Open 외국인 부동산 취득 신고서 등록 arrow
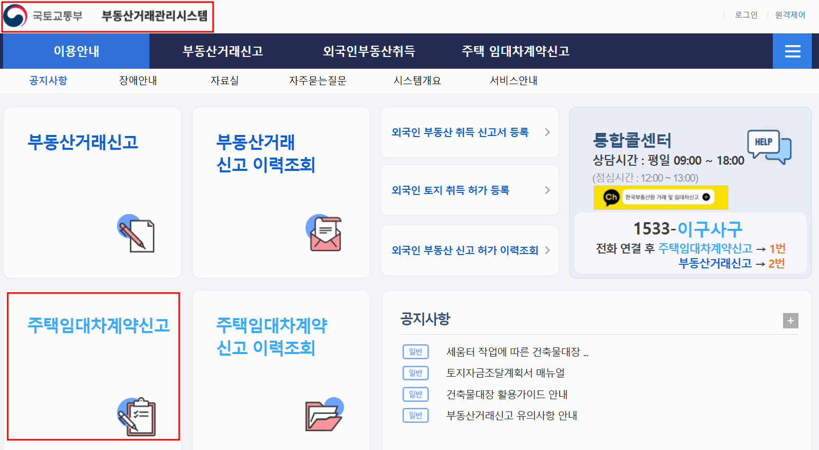 coord(547,132)
